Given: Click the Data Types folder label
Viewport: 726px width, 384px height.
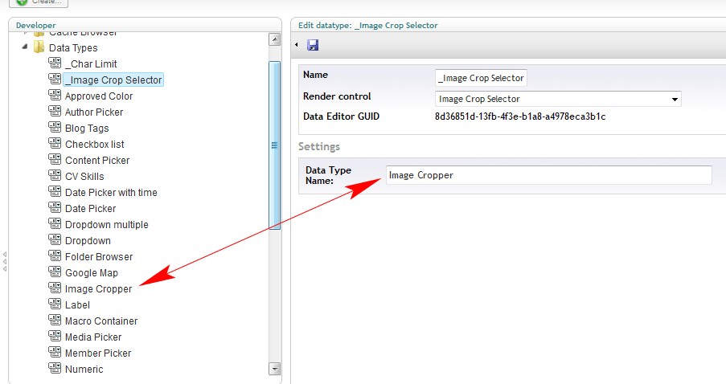Looking at the screenshot, I should (73, 48).
